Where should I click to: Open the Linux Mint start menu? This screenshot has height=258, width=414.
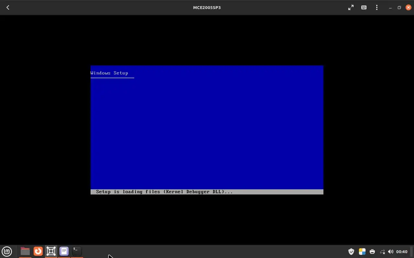[7, 251]
